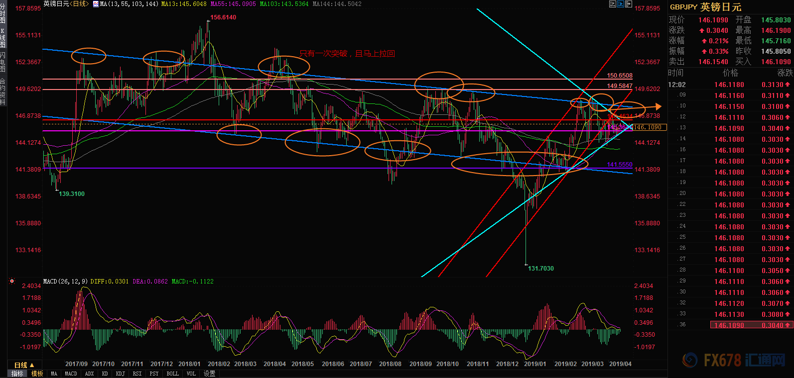Click the MA indicator chart icon
The height and width of the screenshot is (378, 794).
pyautogui.click(x=96, y=4)
